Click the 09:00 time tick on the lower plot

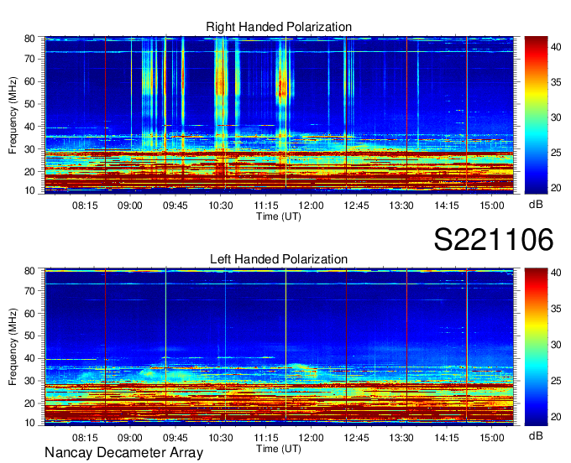(x=130, y=438)
